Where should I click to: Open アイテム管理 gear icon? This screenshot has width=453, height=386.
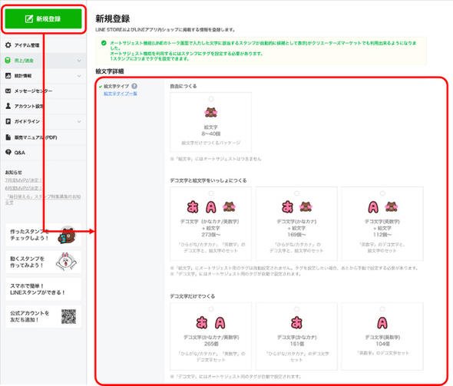(8, 45)
